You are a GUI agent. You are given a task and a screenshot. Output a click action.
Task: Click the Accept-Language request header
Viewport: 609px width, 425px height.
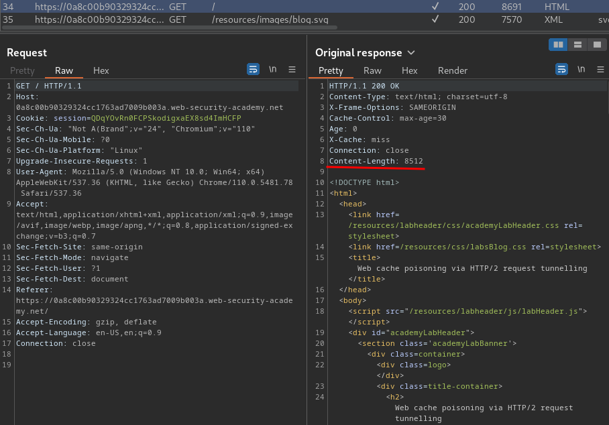coord(89,332)
